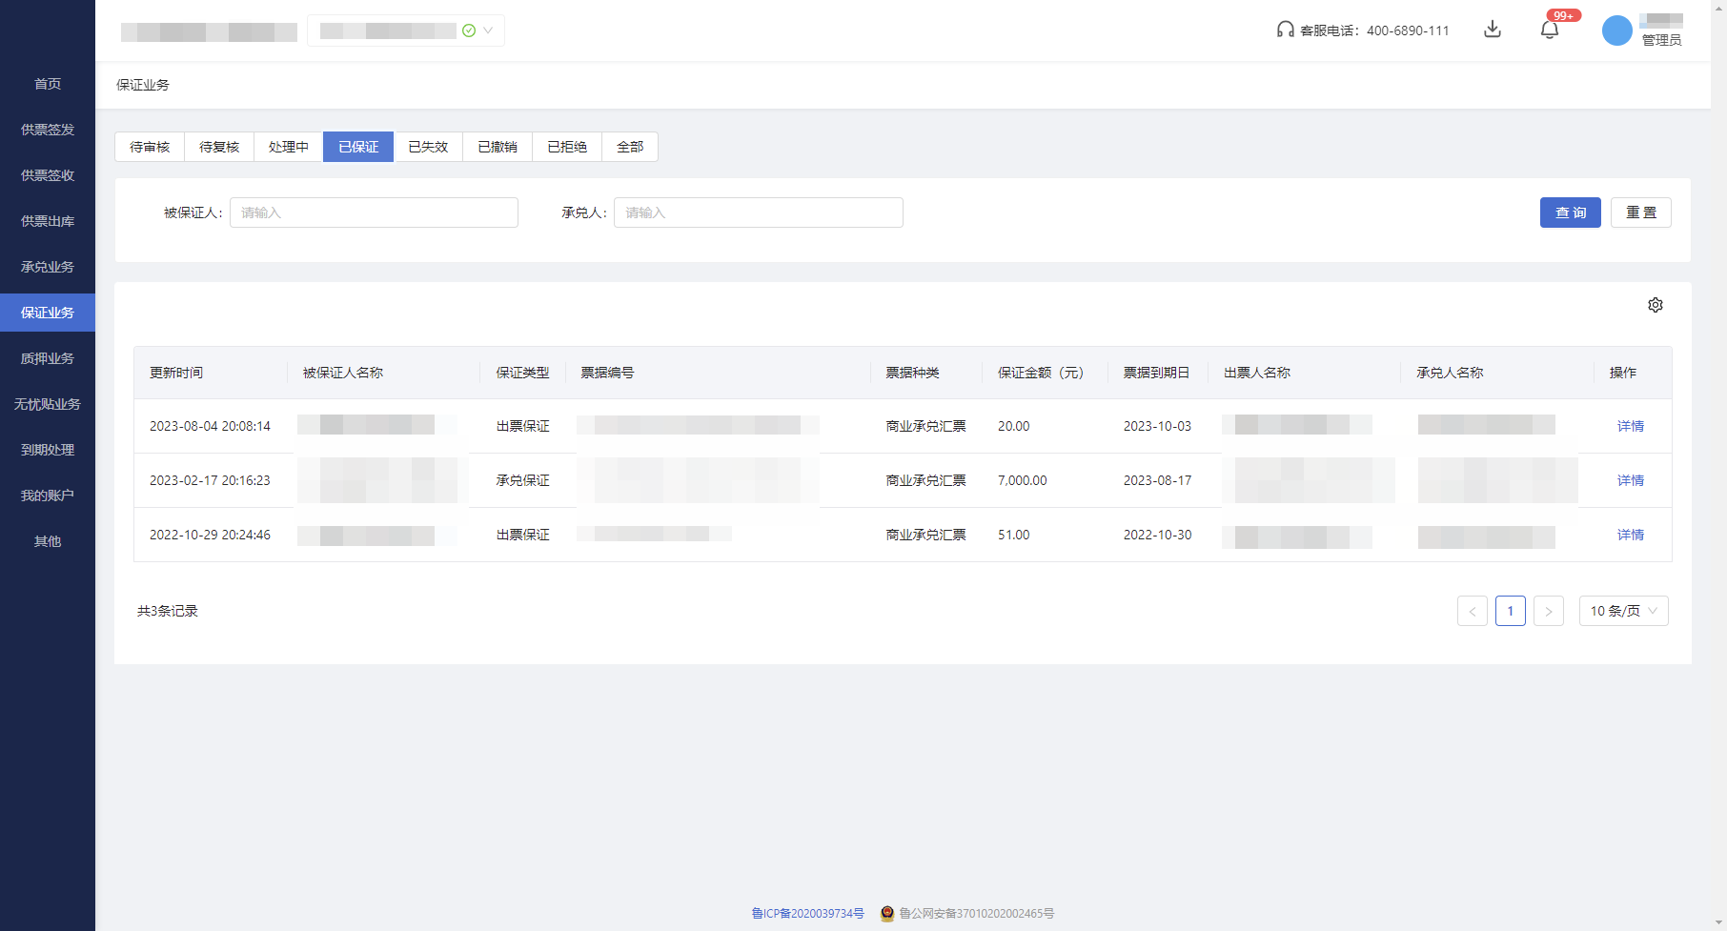The width and height of the screenshot is (1727, 931).
Task: Open the 10 条/页 page size dropdown
Action: click(x=1623, y=611)
